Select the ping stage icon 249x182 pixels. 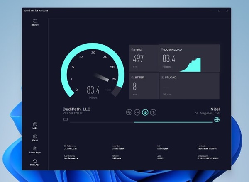coord(129,112)
